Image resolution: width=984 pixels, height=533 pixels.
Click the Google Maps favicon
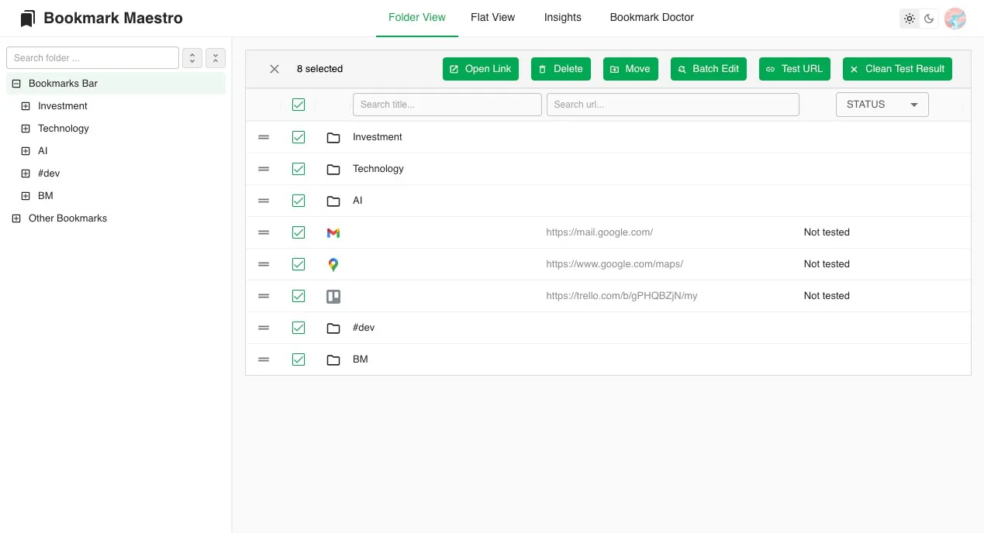point(333,264)
